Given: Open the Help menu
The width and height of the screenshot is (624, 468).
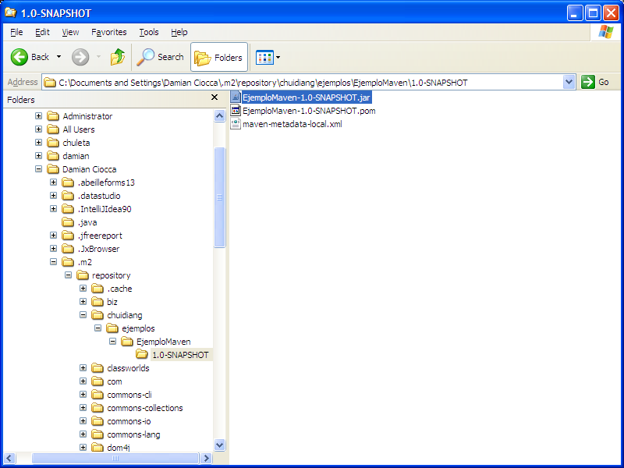Looking at the screenshot, I should 179,32.
